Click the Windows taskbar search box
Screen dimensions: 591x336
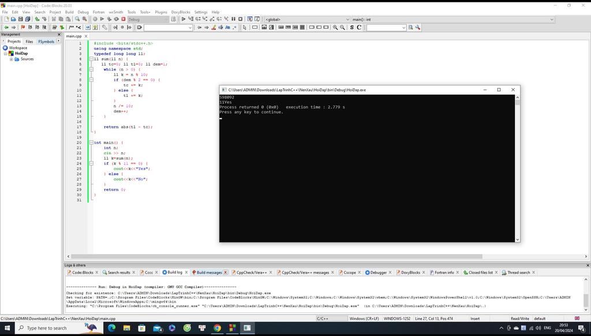click(x=58, y=328)
